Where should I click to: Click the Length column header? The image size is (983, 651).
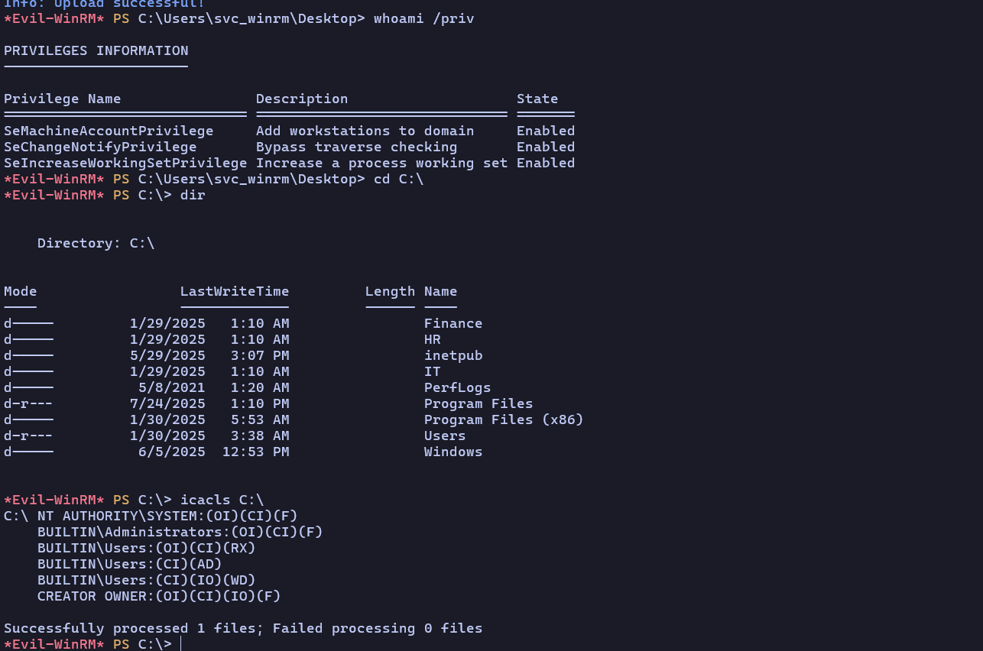point(390,291)
